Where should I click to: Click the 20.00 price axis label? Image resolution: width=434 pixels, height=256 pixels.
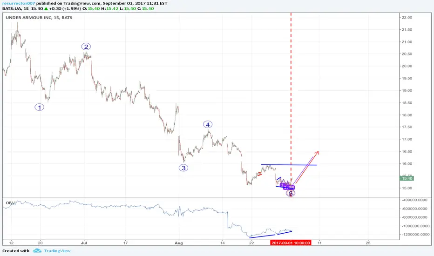tap(407, 66)
